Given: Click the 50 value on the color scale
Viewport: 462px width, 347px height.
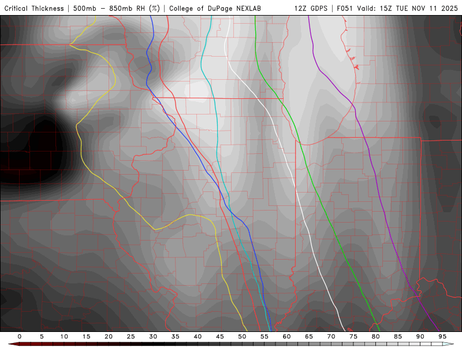Looking at the screenshot, I should (x=242, y=337).
